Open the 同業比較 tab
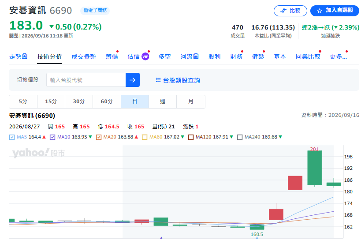Image resolution: width=361 pixels, height=240 pixels. (308, 56)
